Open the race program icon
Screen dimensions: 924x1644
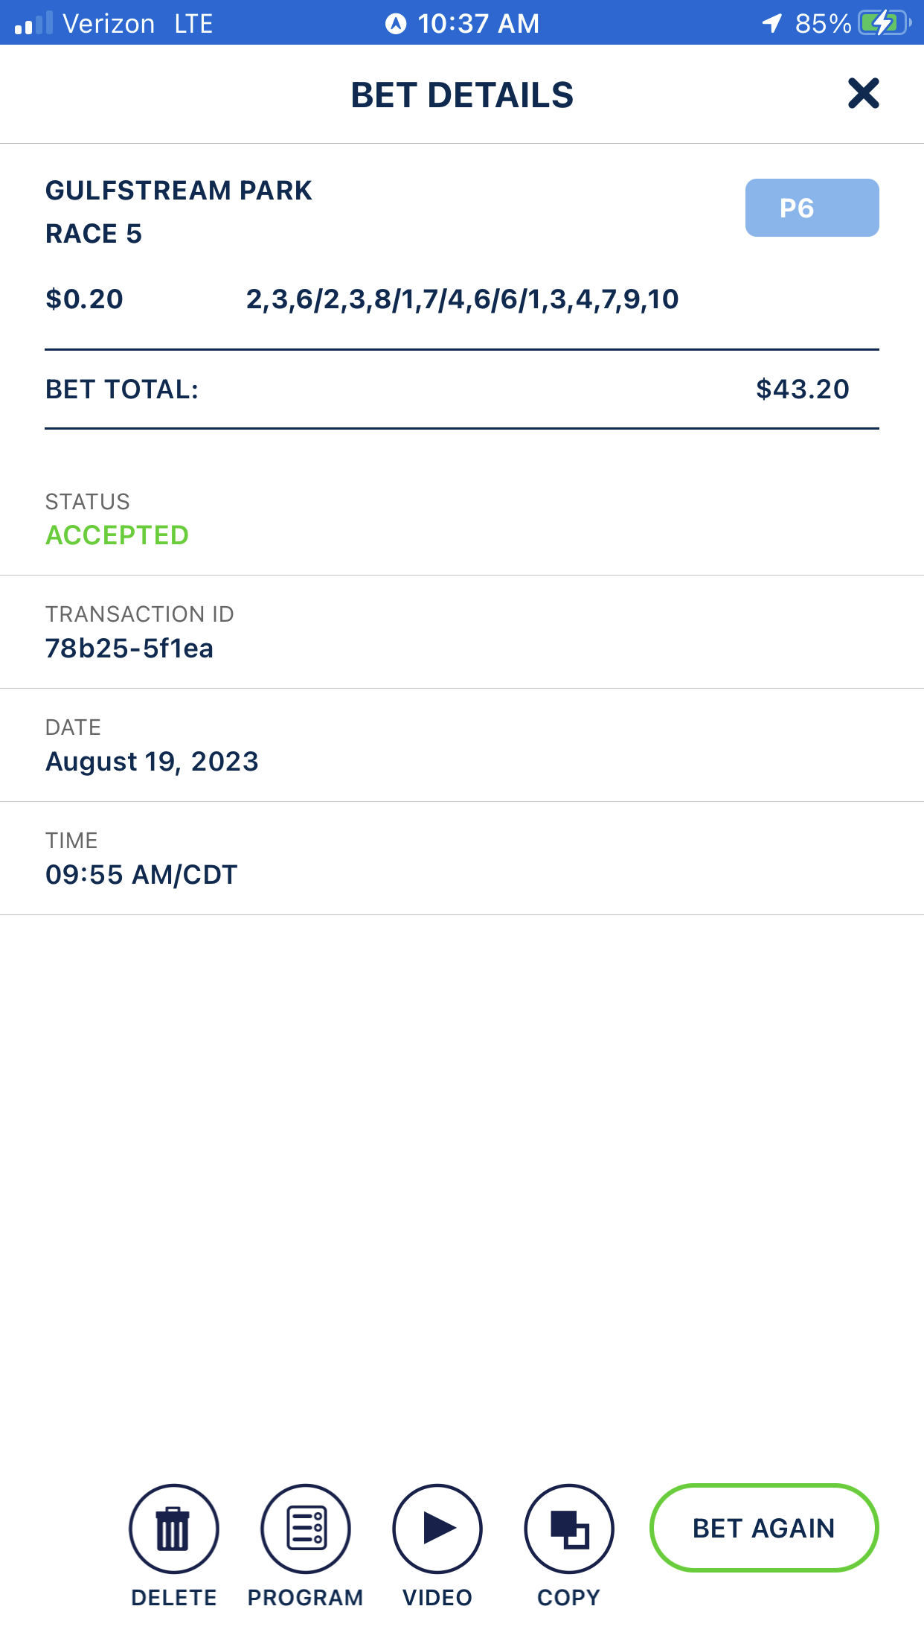pos(306,1529)
